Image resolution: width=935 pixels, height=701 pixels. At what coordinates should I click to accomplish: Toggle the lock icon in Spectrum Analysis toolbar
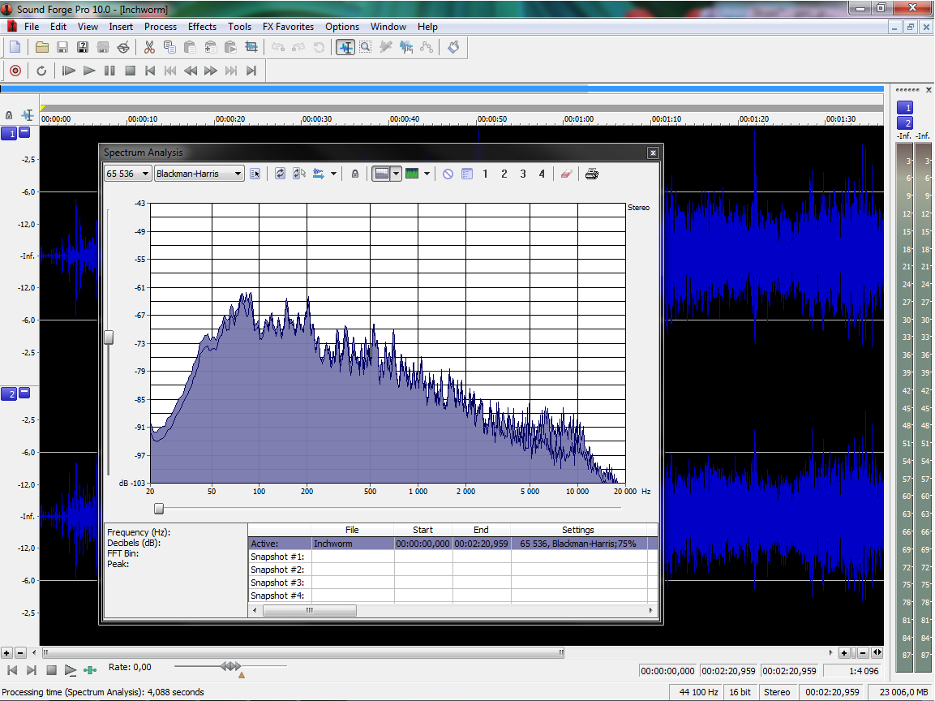pos(355,174)
